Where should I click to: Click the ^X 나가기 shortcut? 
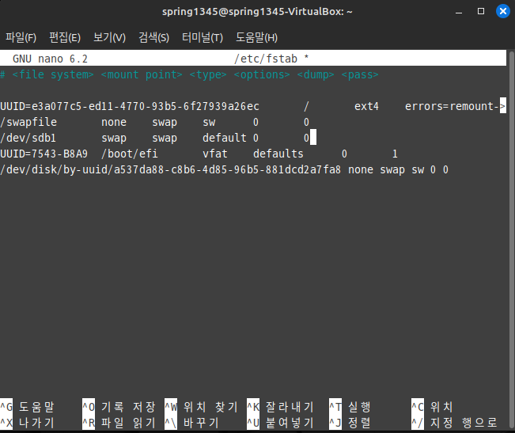coord(27,423)
